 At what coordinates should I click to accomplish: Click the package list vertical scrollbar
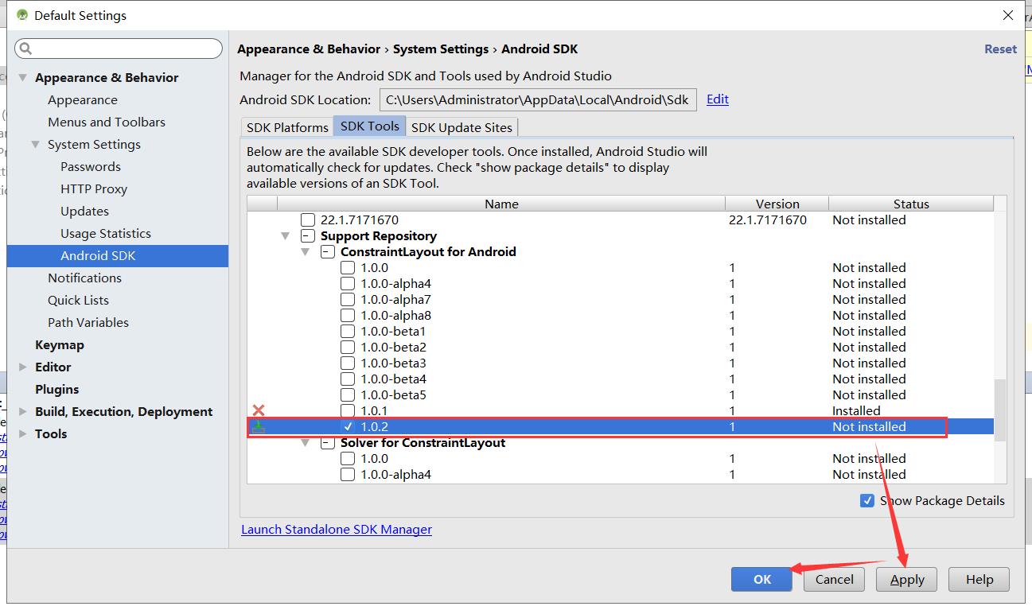tap(1000, 409)
